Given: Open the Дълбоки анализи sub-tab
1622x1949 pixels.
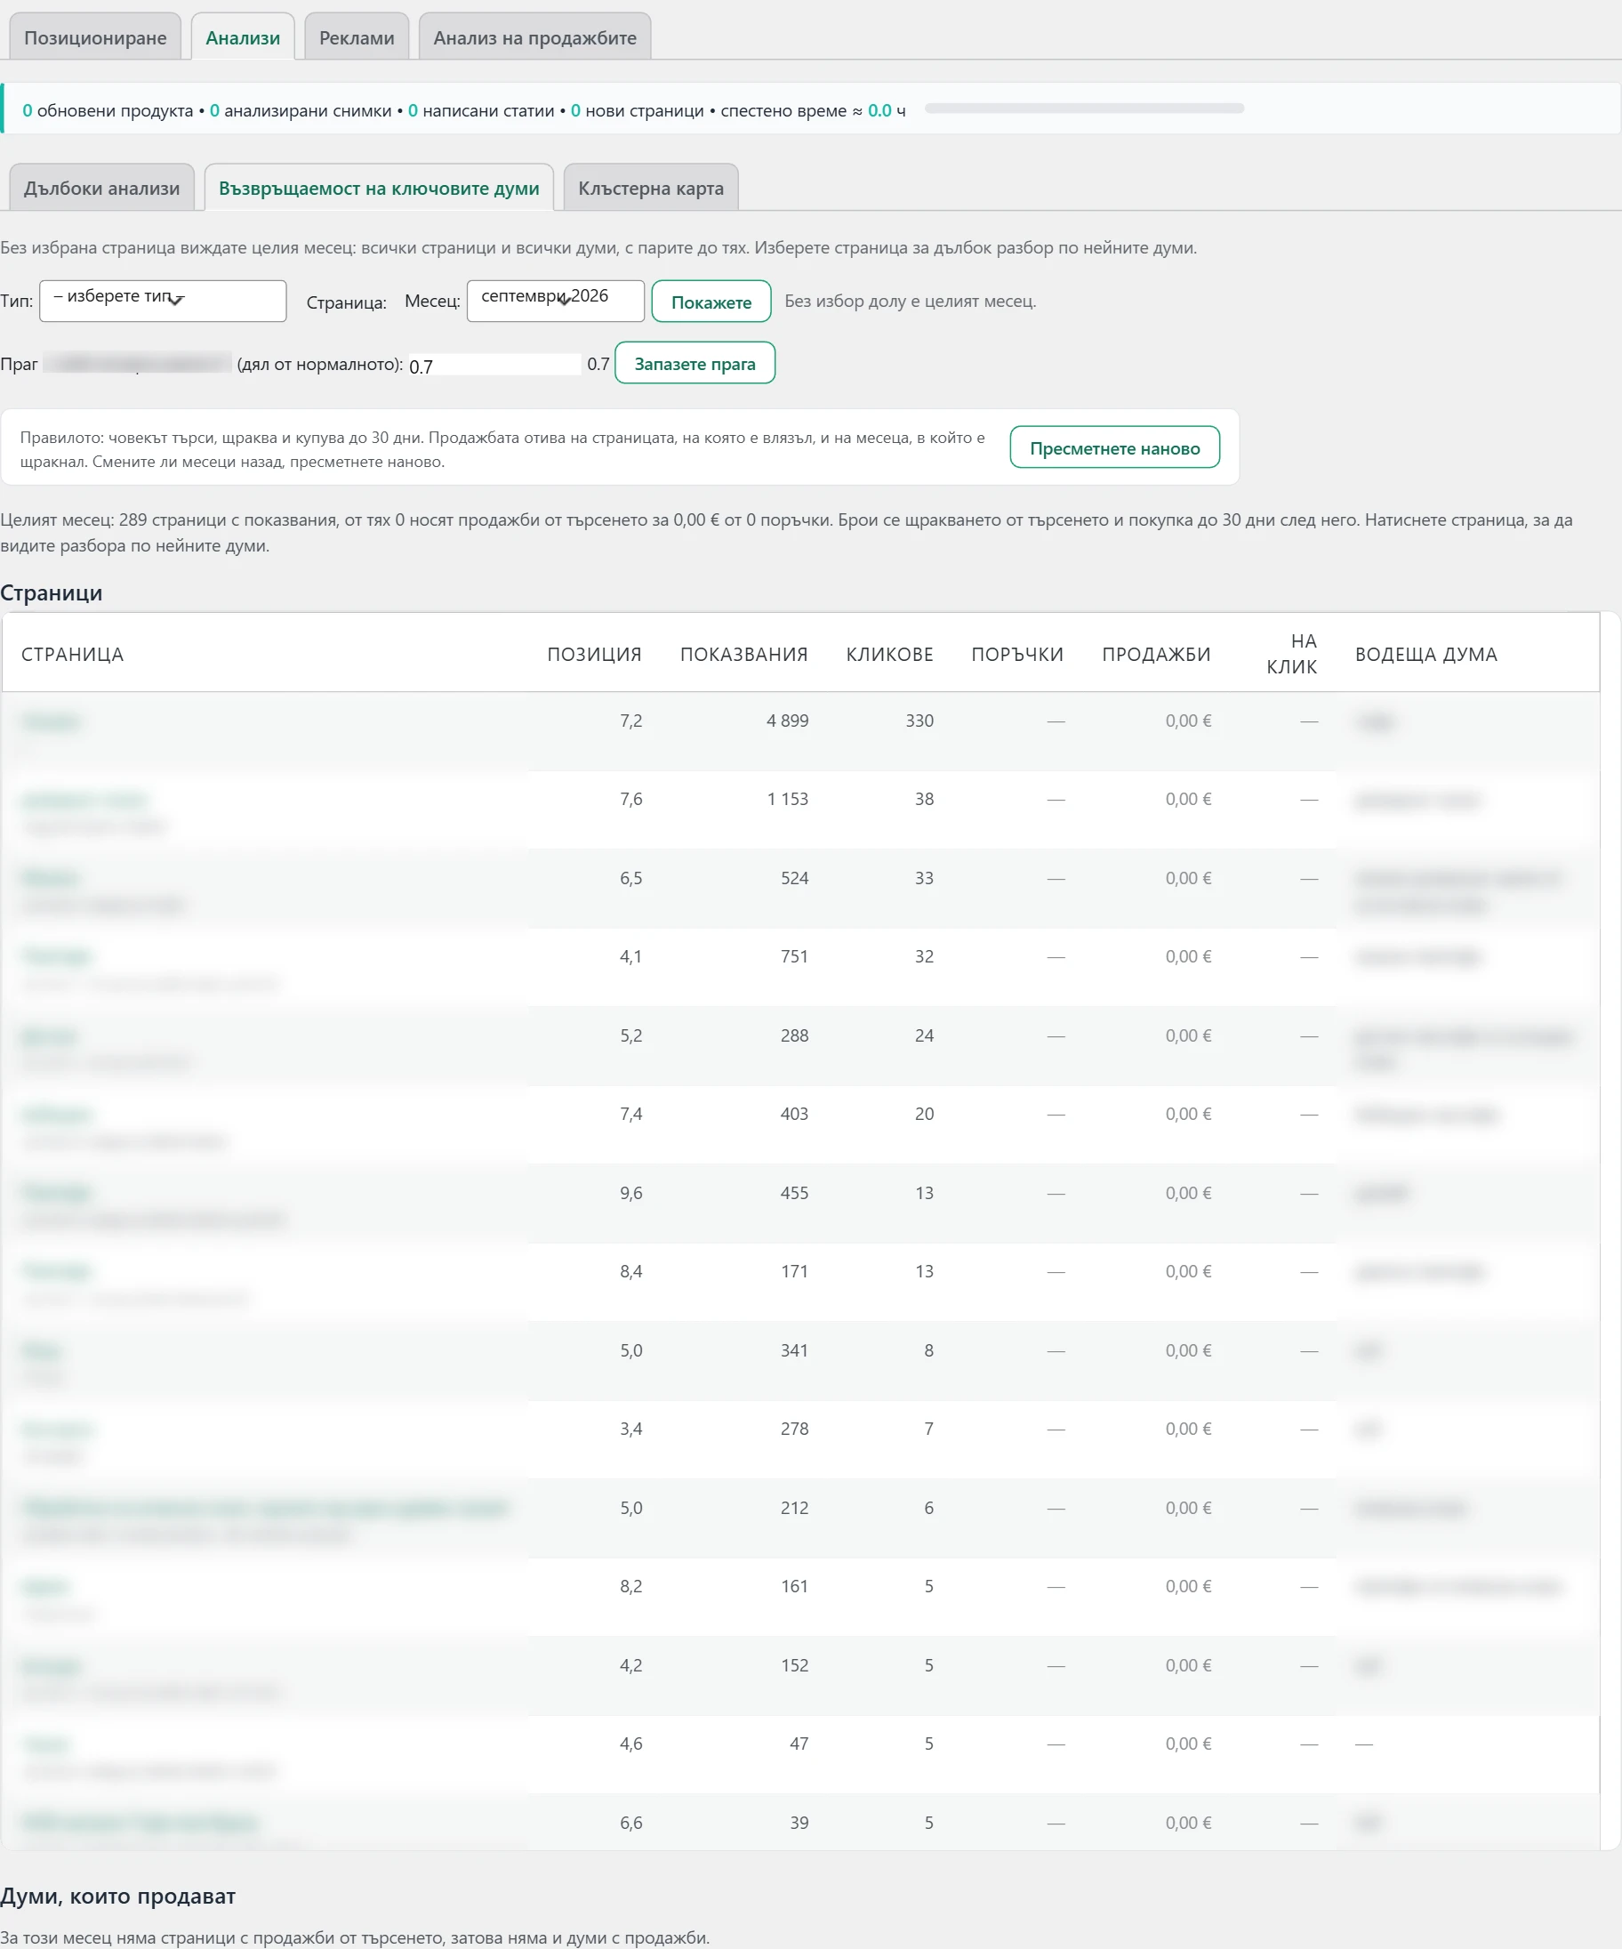Looking at the screenshot, I should [102, 188].
